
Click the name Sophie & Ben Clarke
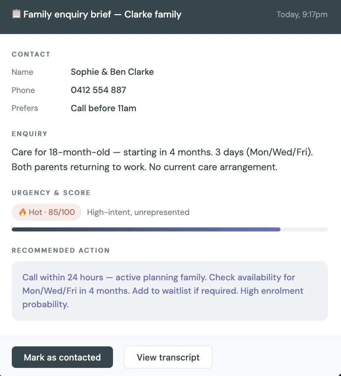click(x=112, y=72)
